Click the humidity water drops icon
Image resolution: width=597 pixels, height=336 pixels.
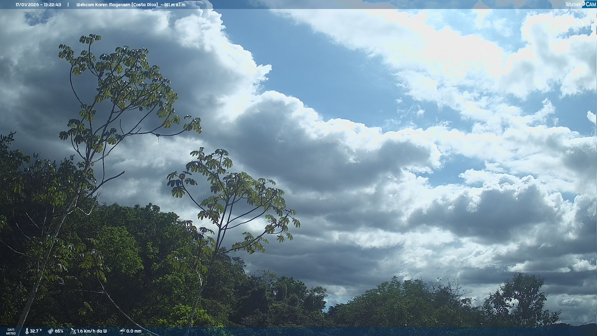pos(50,331)
